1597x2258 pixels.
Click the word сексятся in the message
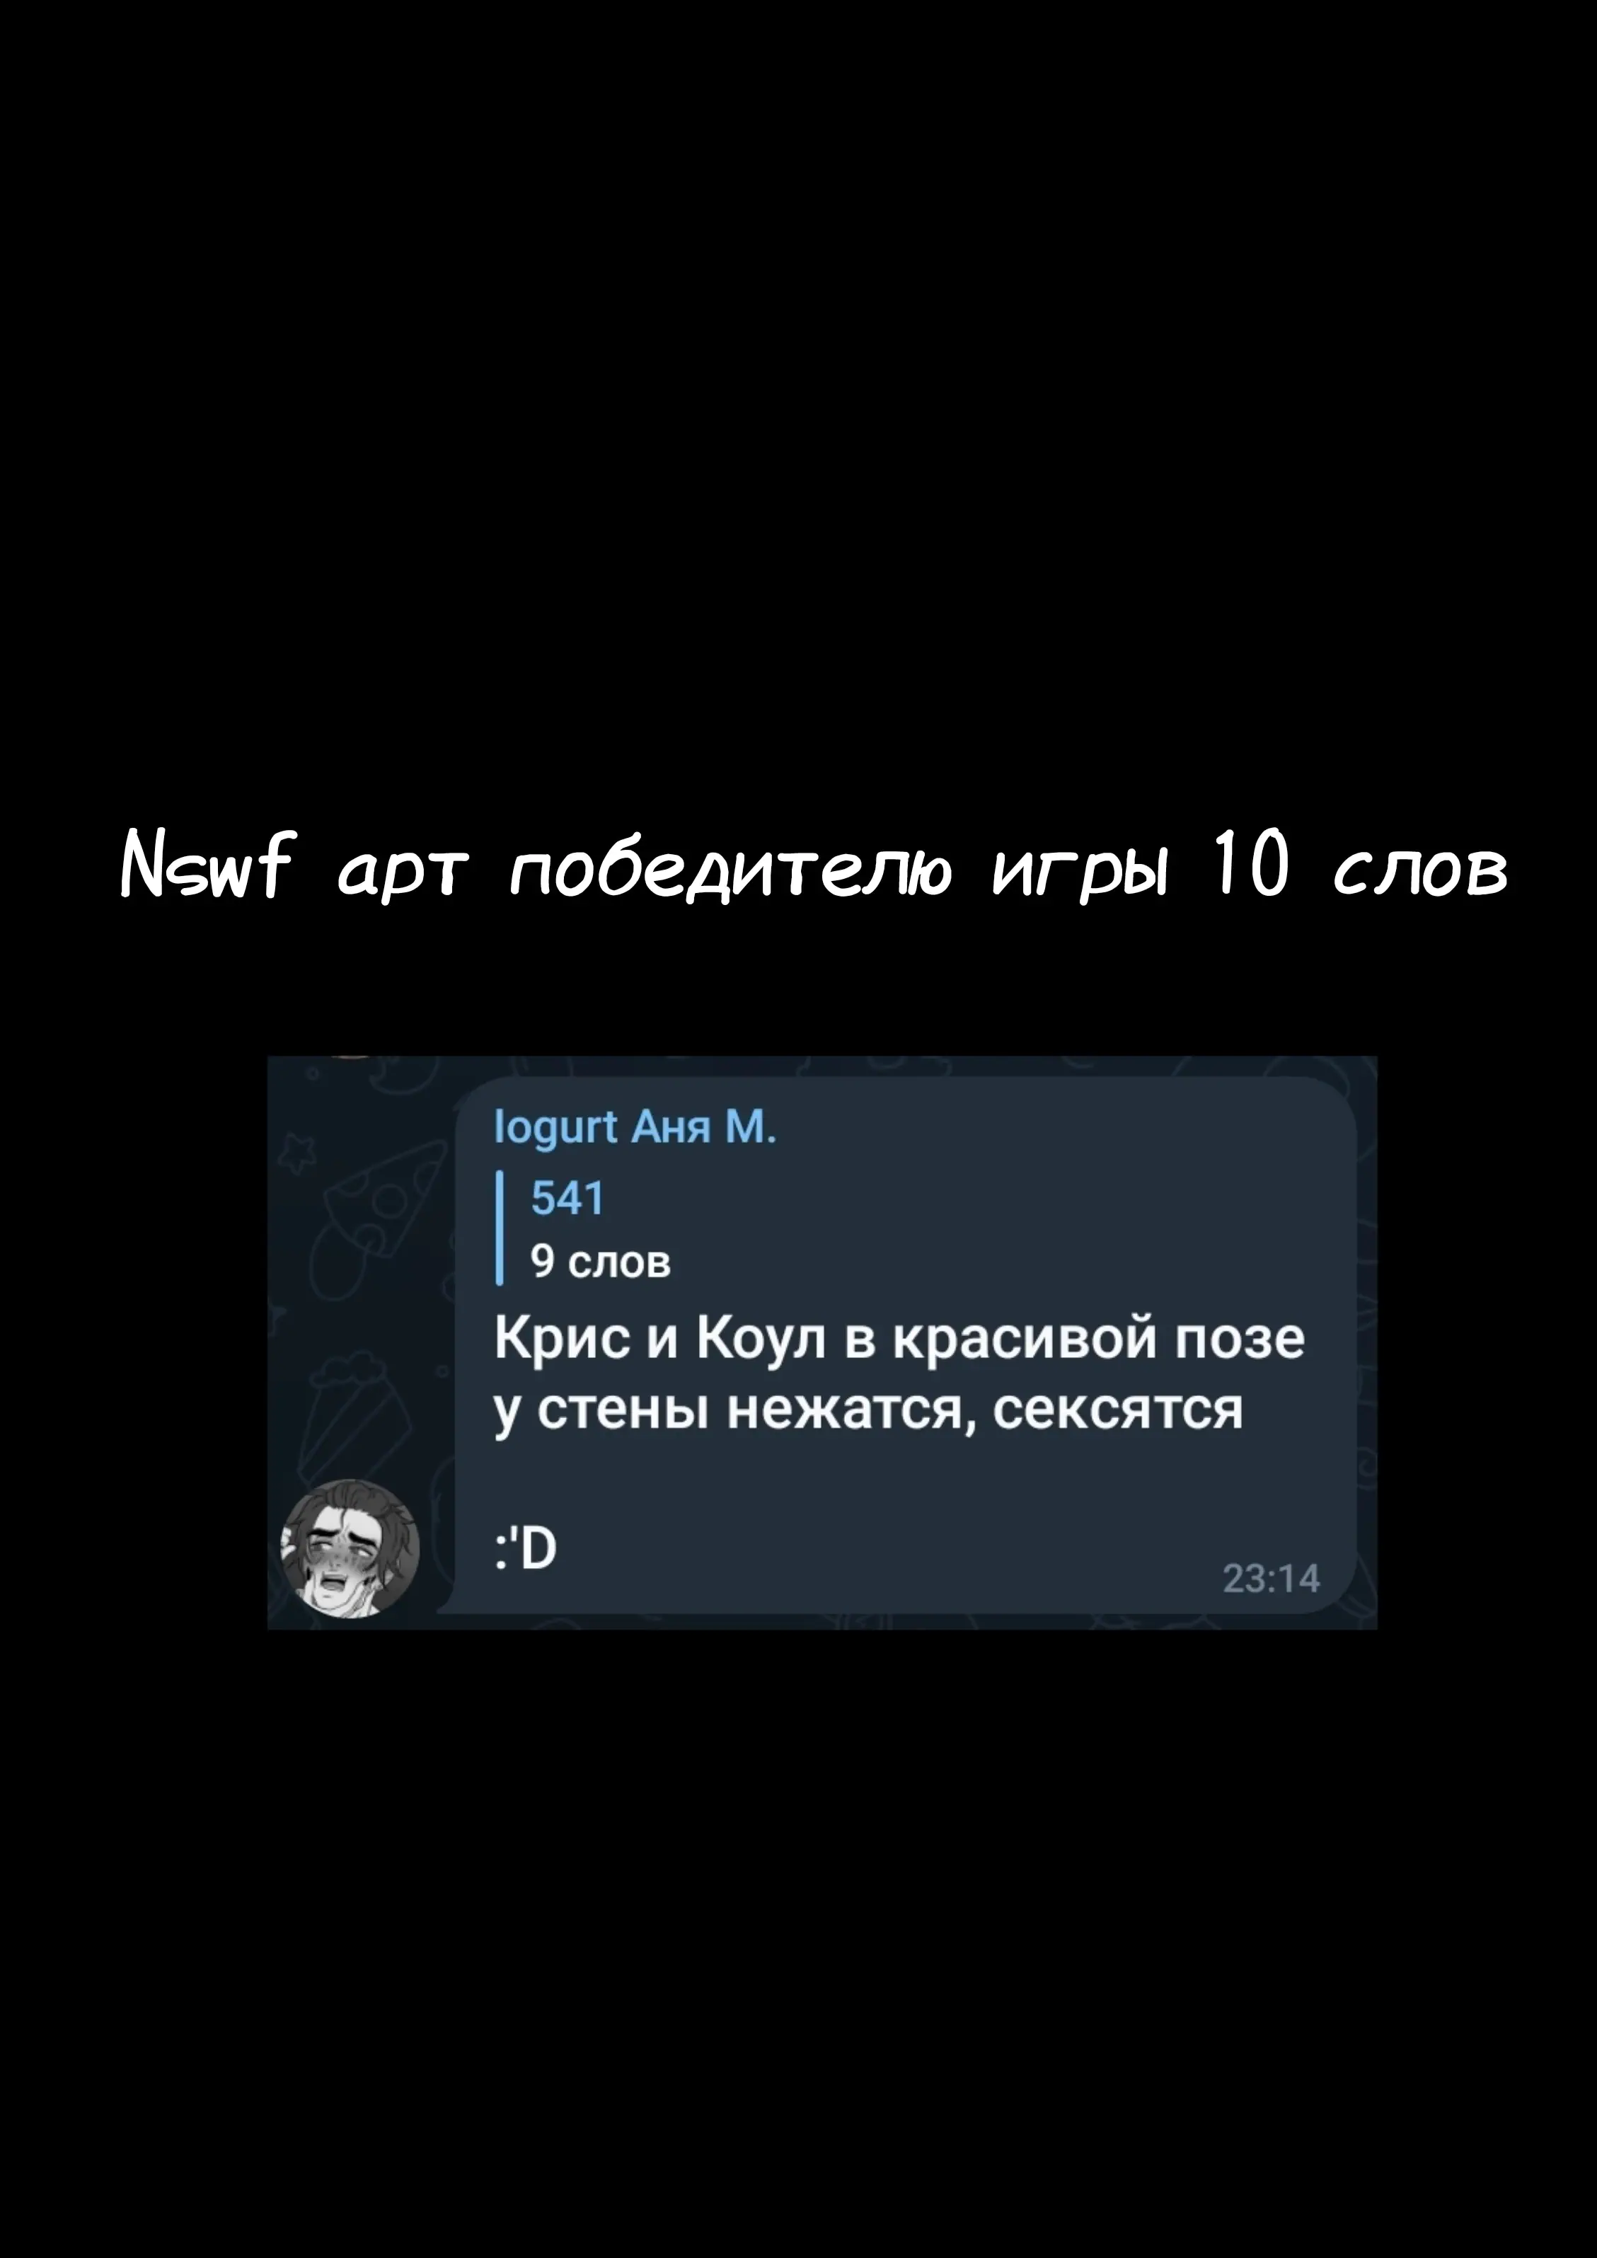[x=1117, y=1411]
